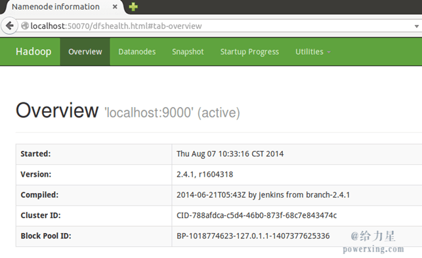
Task: Select the compiled value by jenkins from branch-2.4.1
Action: (263, 195)
